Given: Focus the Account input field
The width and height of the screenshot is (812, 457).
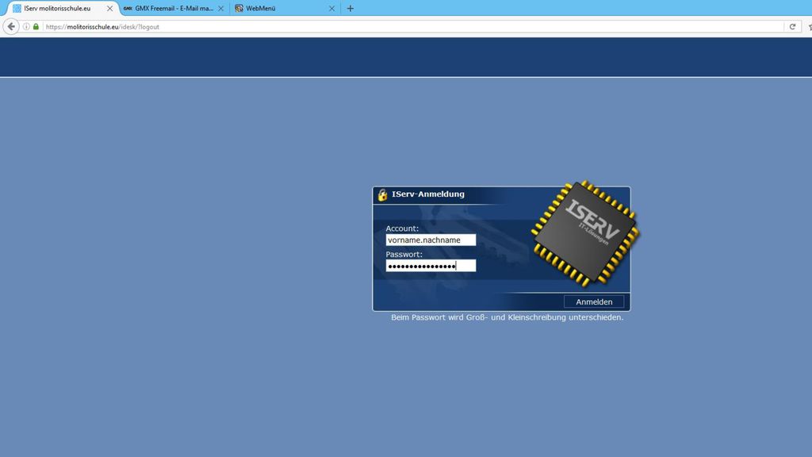Looking at the screenshot, I should (431, 240).
